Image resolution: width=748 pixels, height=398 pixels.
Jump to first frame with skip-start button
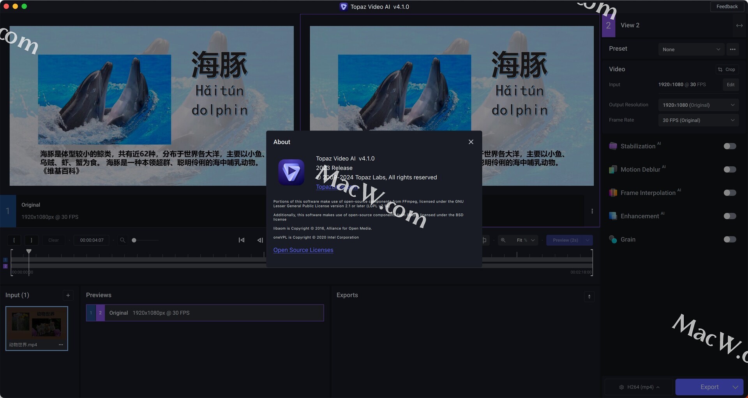coord(242,240)
